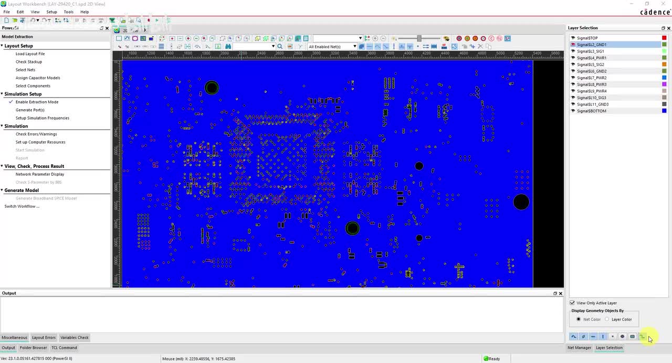The width and height of the screenshot is (672, 363).
Task: Click Switch Workflow link
Action: (x=22, y=206)
